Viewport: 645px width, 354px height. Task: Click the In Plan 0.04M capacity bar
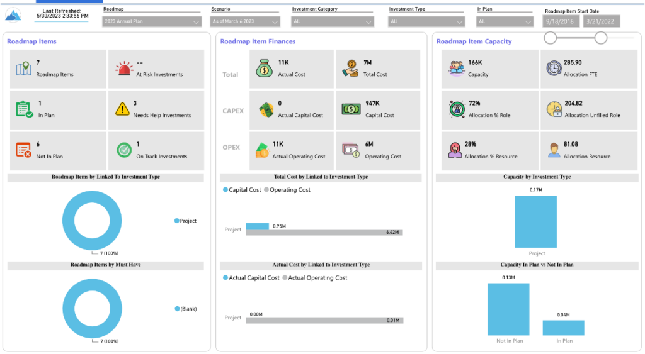point(564,328)
